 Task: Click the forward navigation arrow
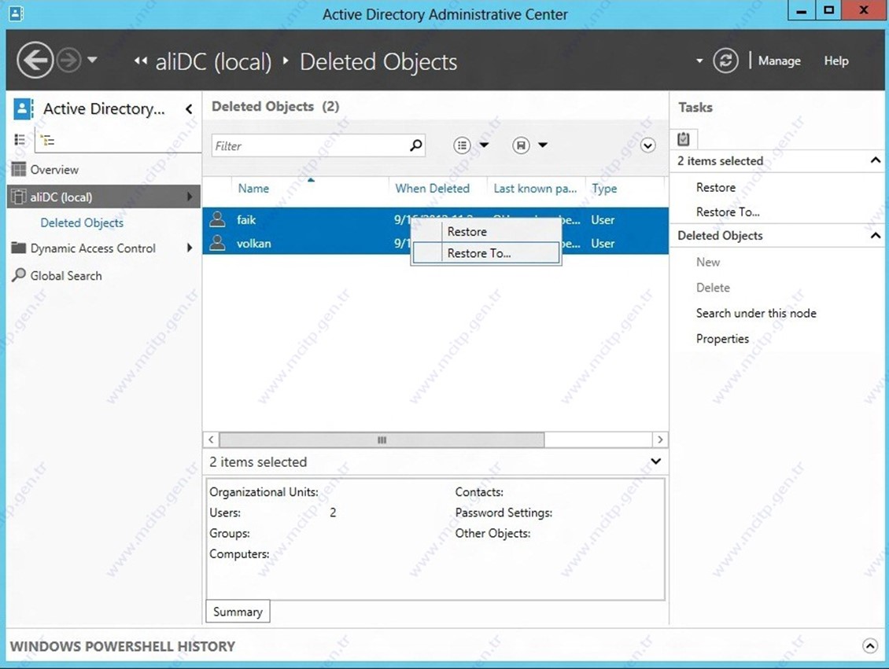coord(69,60)
